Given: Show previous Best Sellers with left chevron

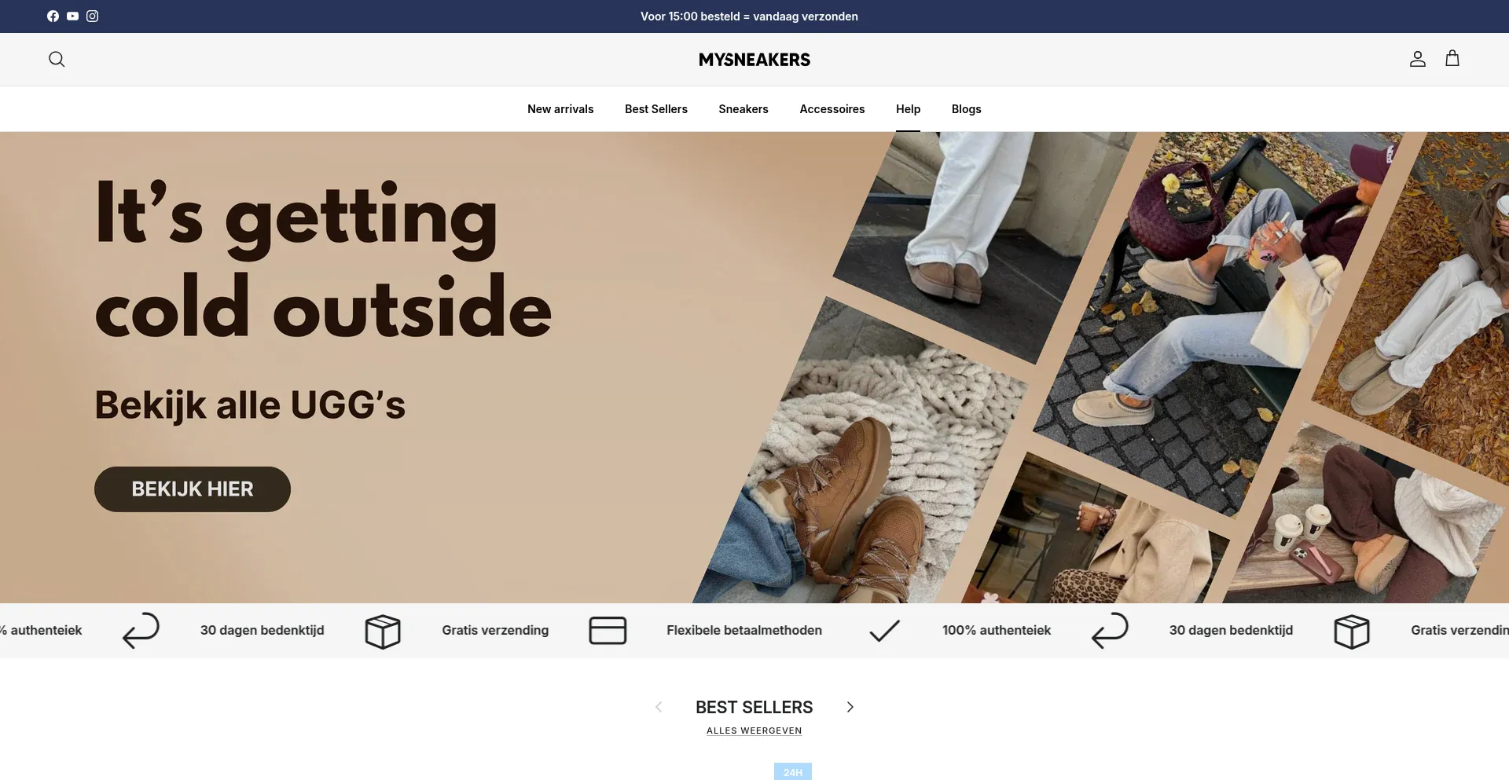Looking at the screenshot, I should click(x=659, y=707).
